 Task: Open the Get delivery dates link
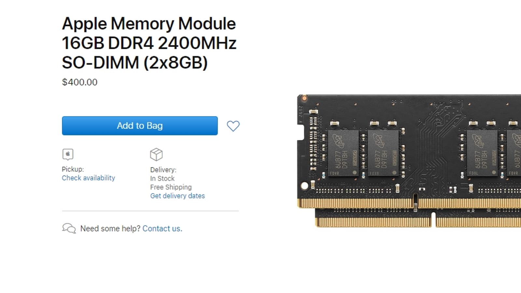(x=177, y=196)
